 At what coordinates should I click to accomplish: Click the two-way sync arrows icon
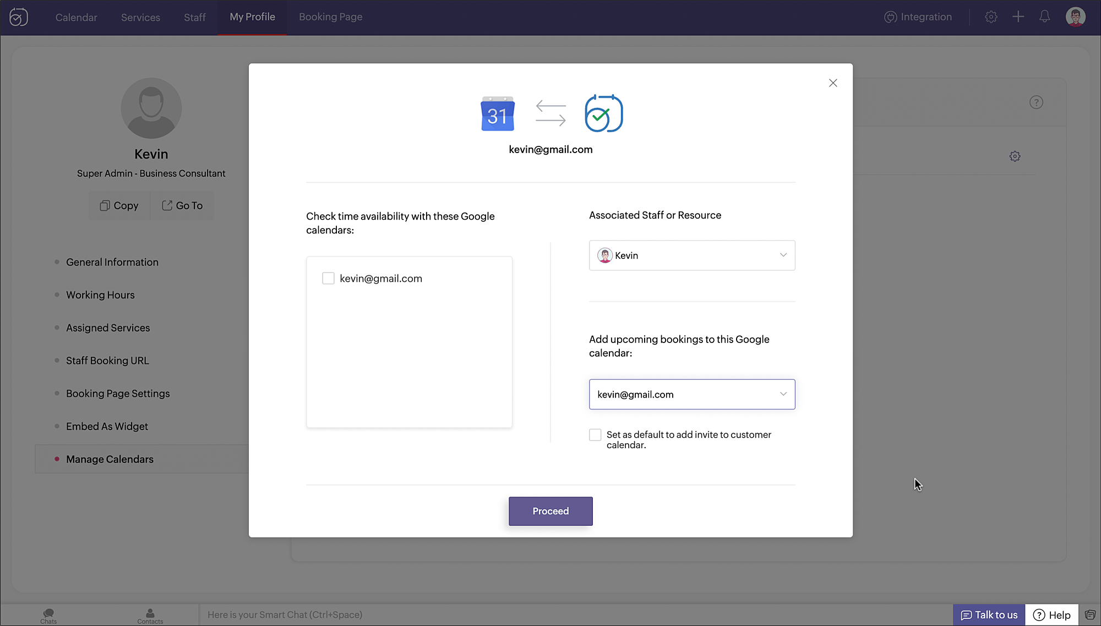pyautogui.click(x=550, y=113)
